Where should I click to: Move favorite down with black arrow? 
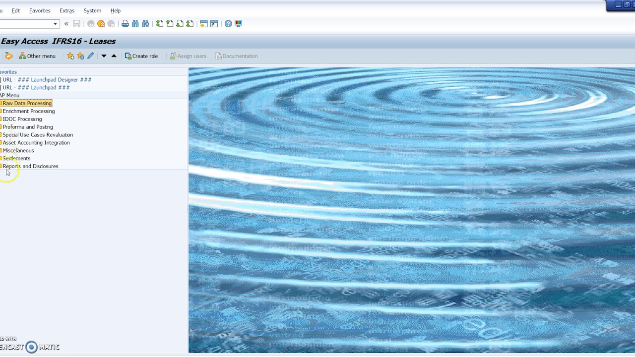click(104, 56)
